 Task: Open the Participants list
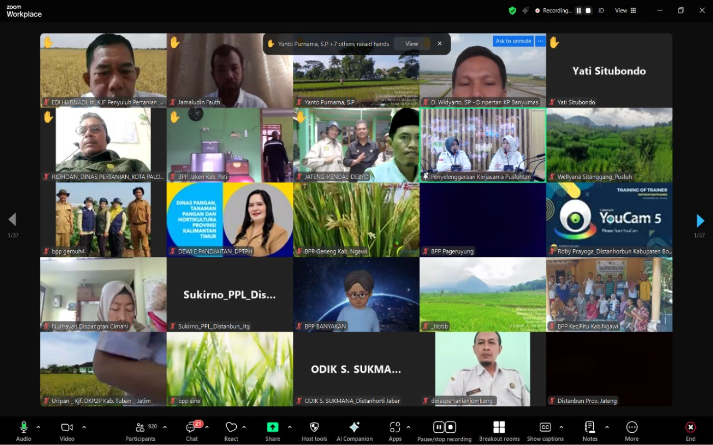click(140, 430)
